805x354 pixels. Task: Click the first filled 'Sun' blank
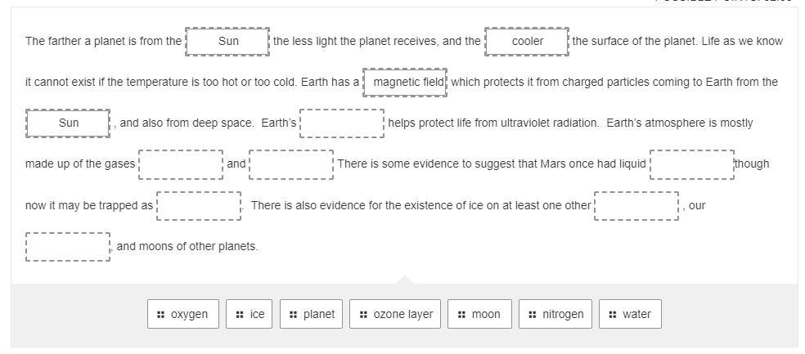(227, 42)
